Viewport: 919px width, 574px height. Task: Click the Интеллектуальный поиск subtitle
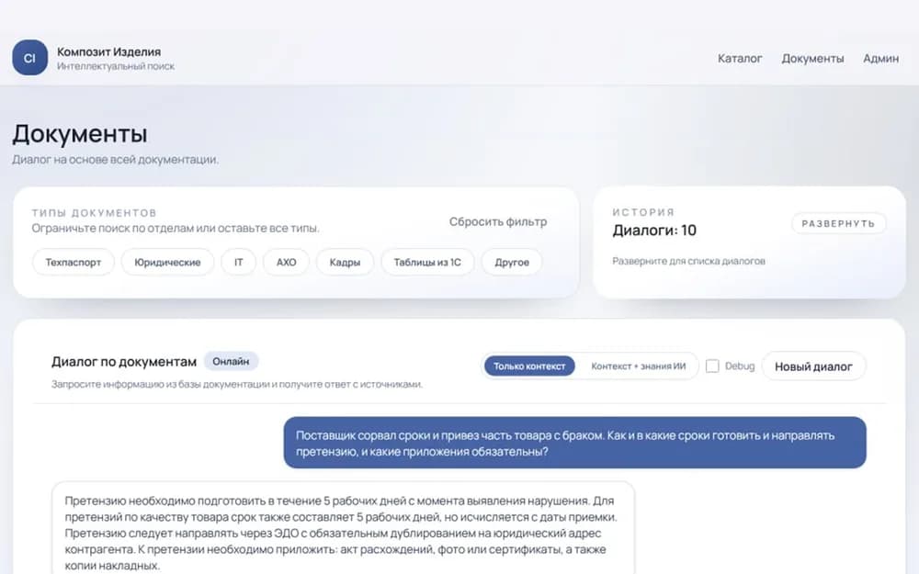point(116,66)
